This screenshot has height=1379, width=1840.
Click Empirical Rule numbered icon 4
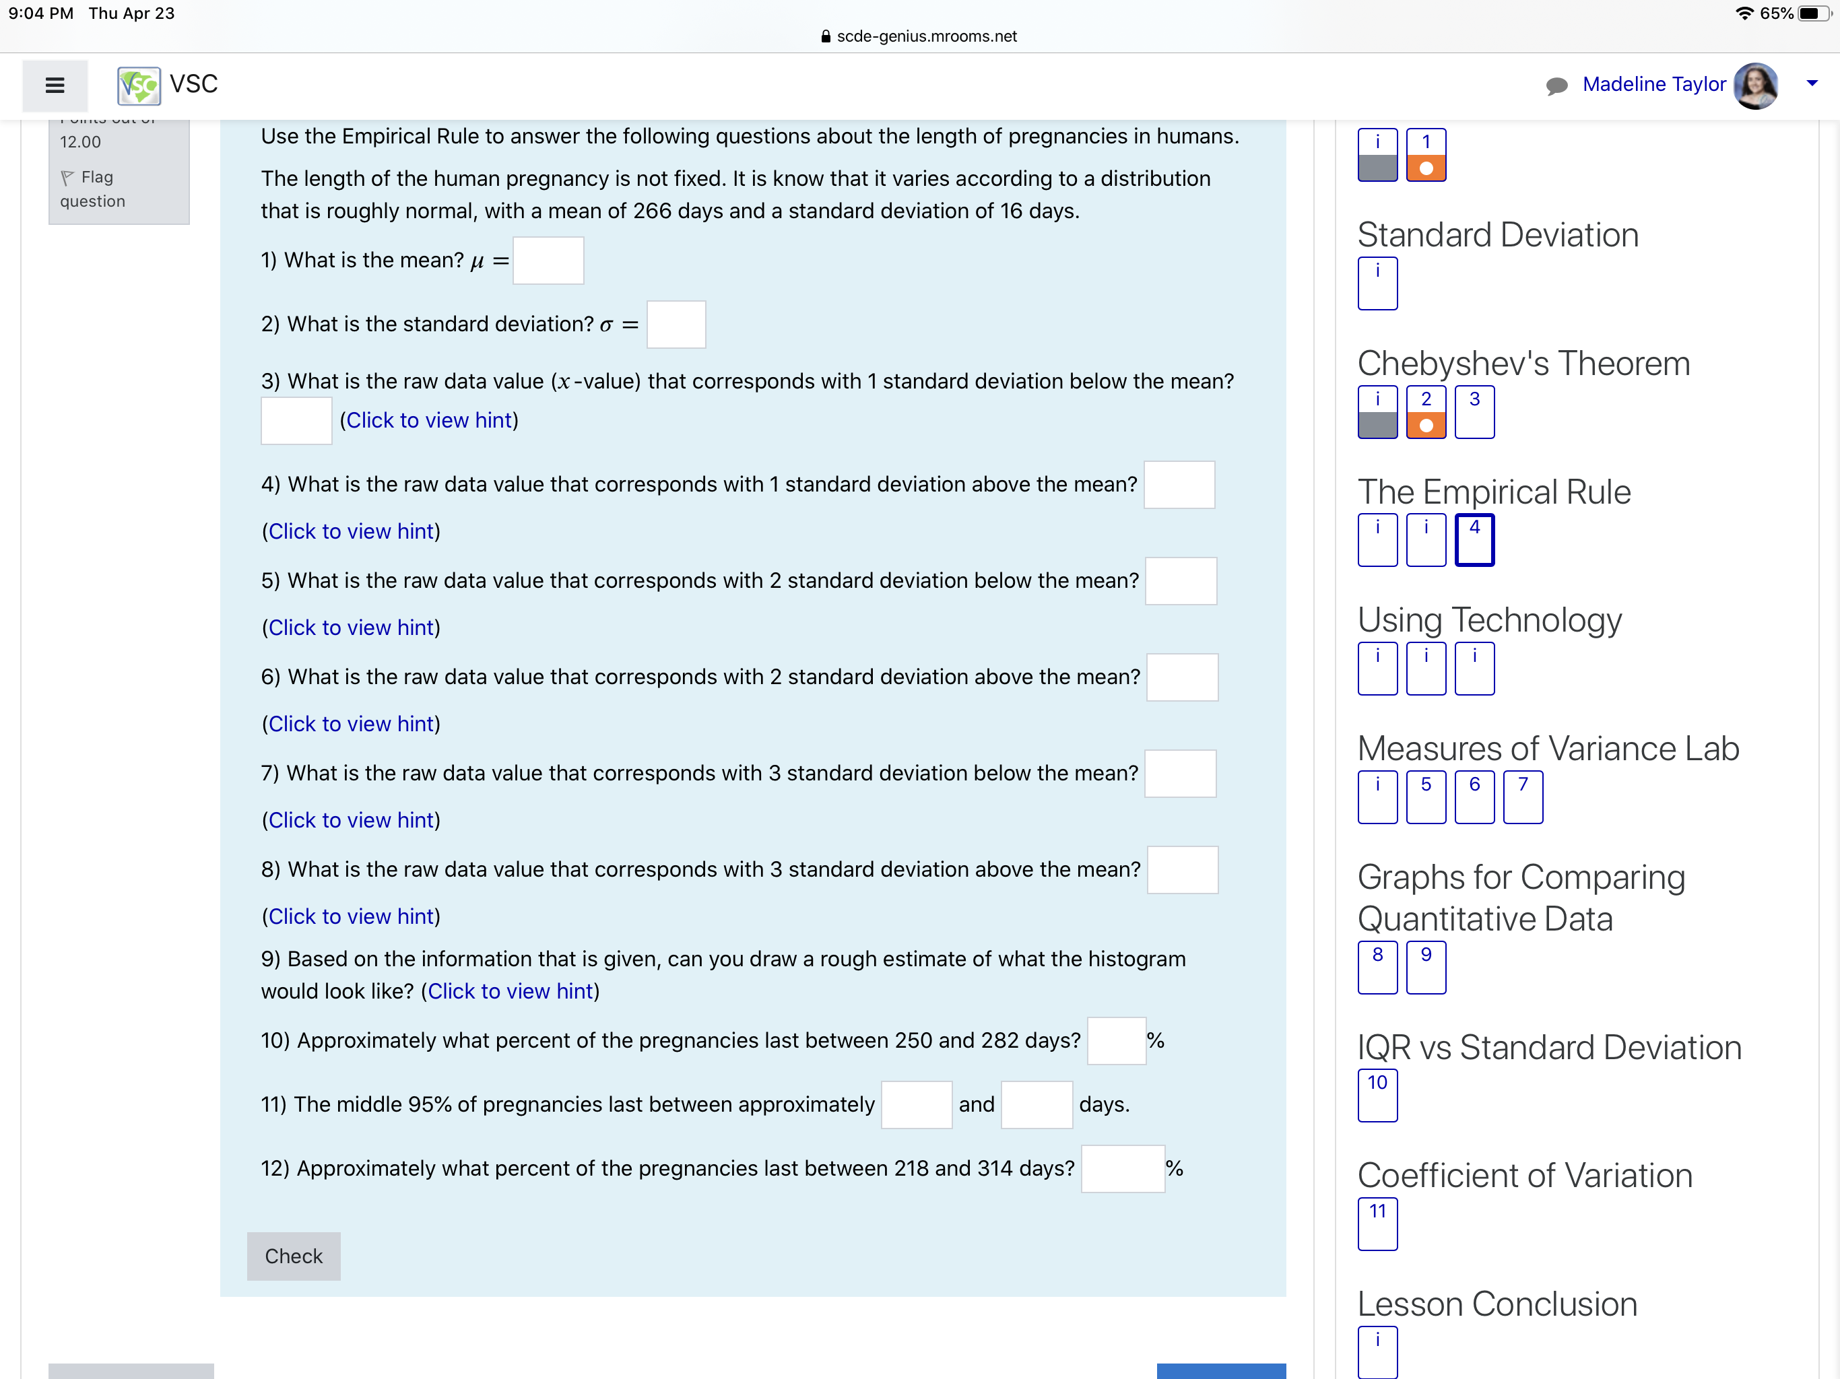(1474, 539)
